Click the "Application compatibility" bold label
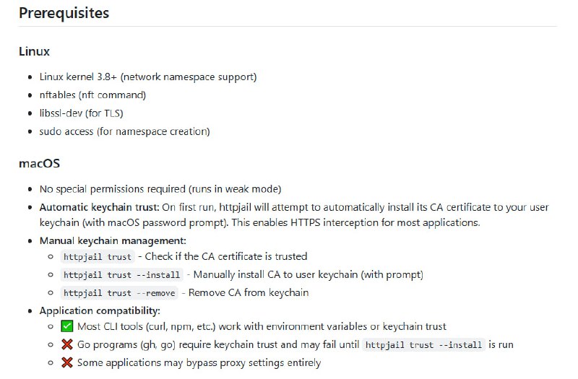 [100, 310]
